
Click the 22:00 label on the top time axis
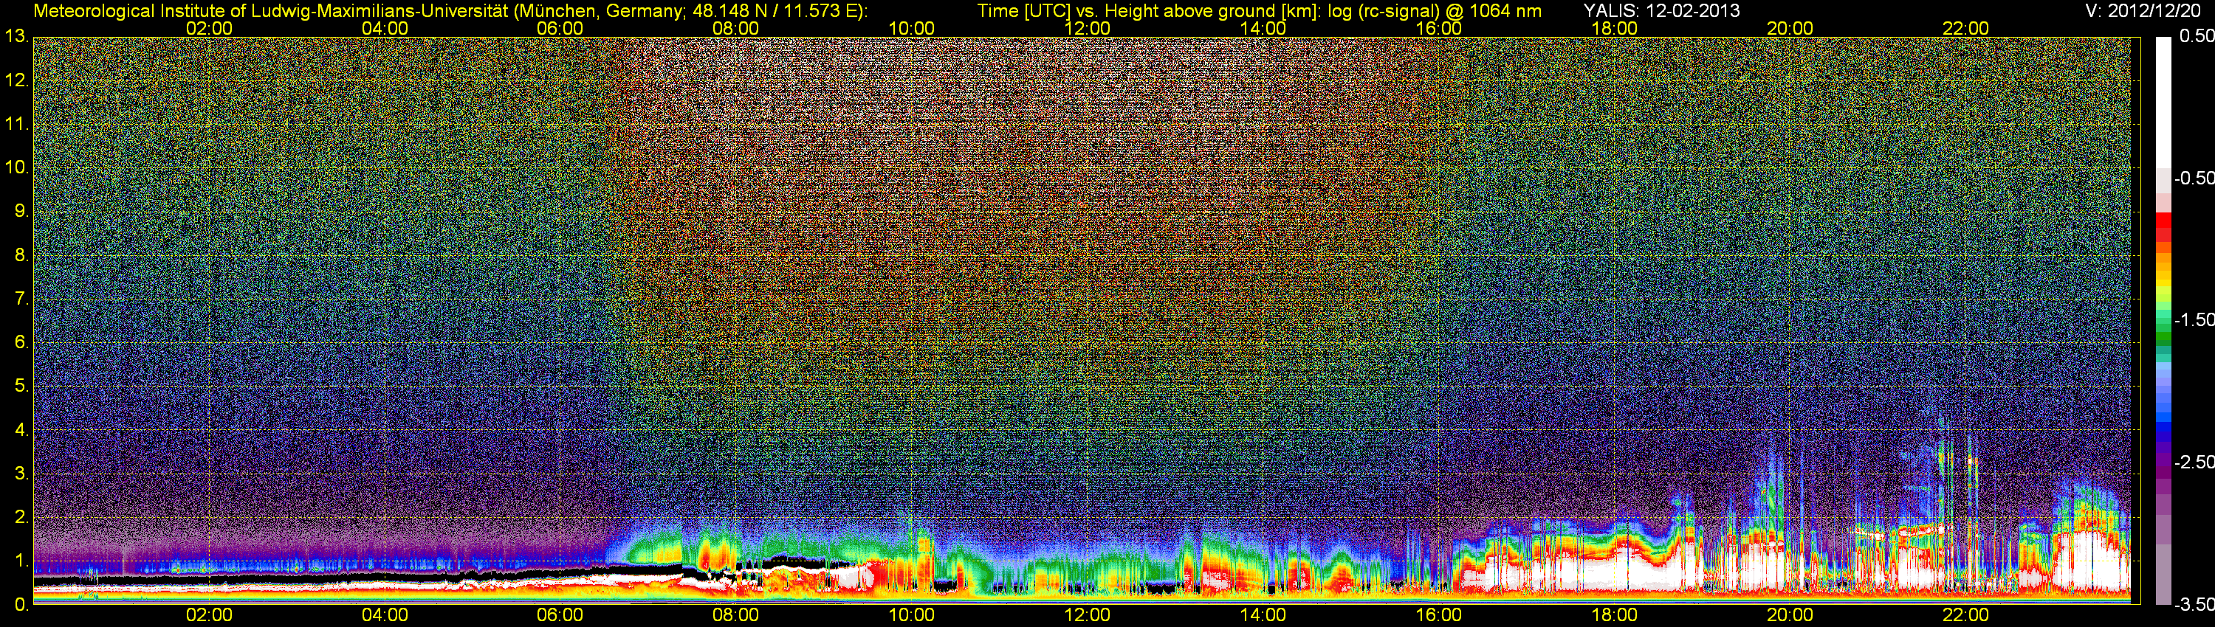1965,28
